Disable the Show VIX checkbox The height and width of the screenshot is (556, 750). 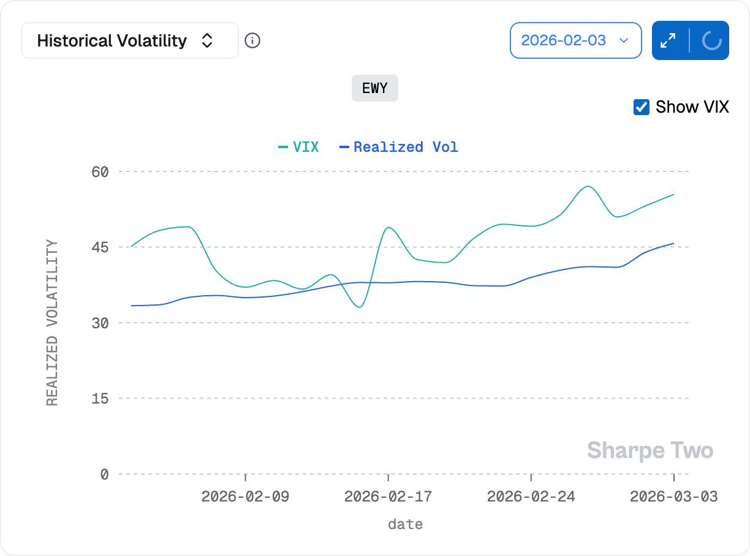641,107
